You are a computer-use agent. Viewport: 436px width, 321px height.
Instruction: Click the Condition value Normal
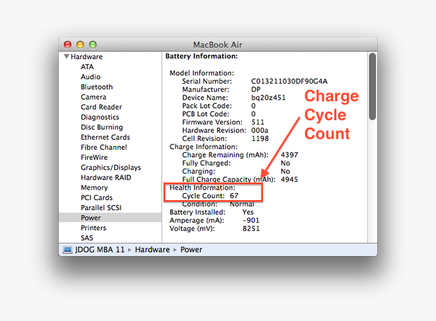pyautogui.click(x=242, y=204)
